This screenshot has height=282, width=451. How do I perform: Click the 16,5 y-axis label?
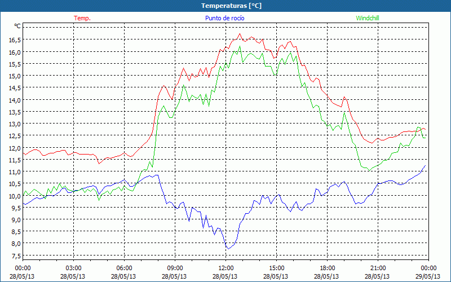pyautogui.click(x=15, y=40)
